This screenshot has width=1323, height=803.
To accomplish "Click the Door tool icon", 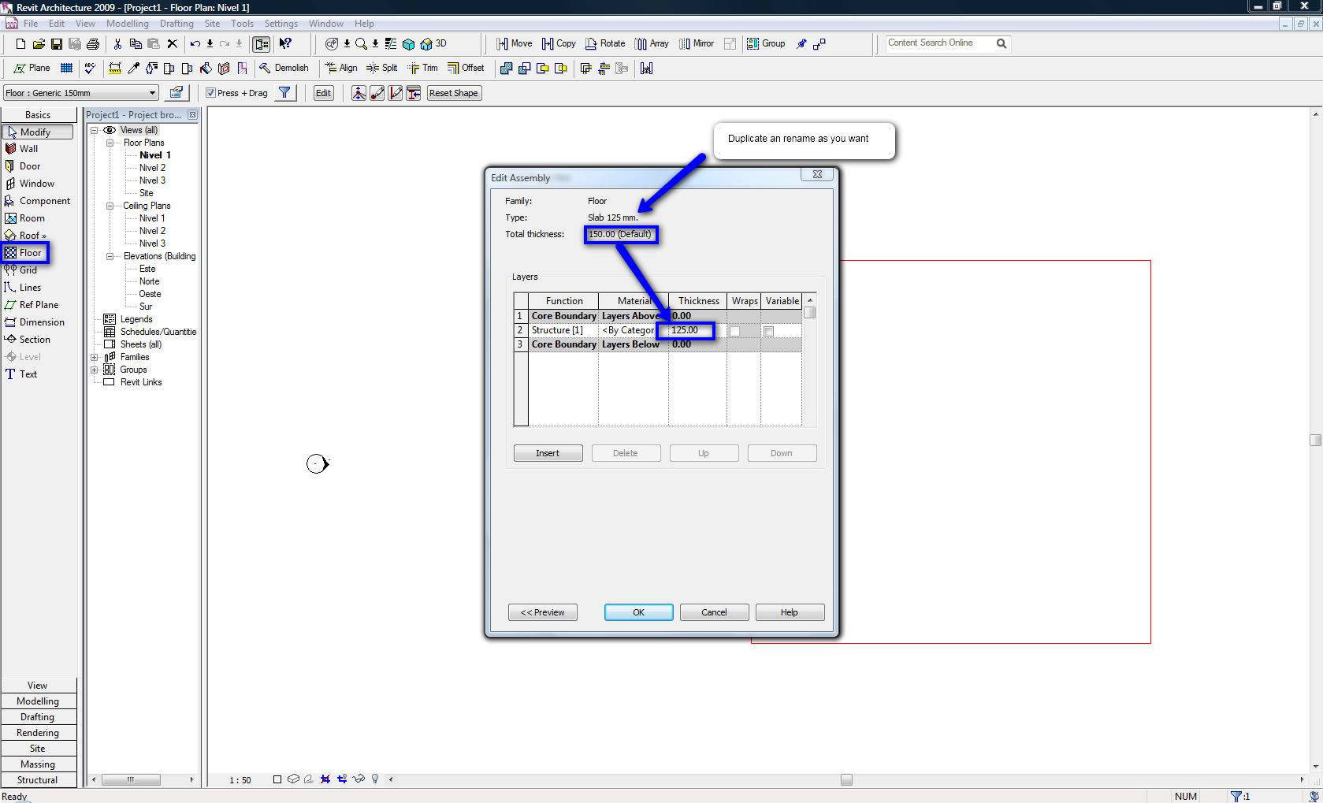I will [10, 166].
